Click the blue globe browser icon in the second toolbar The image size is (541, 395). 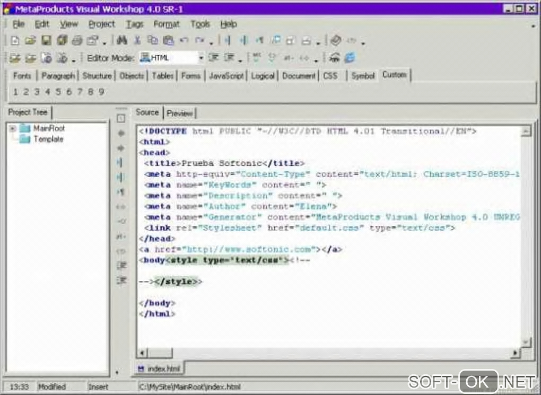[350, 58]
